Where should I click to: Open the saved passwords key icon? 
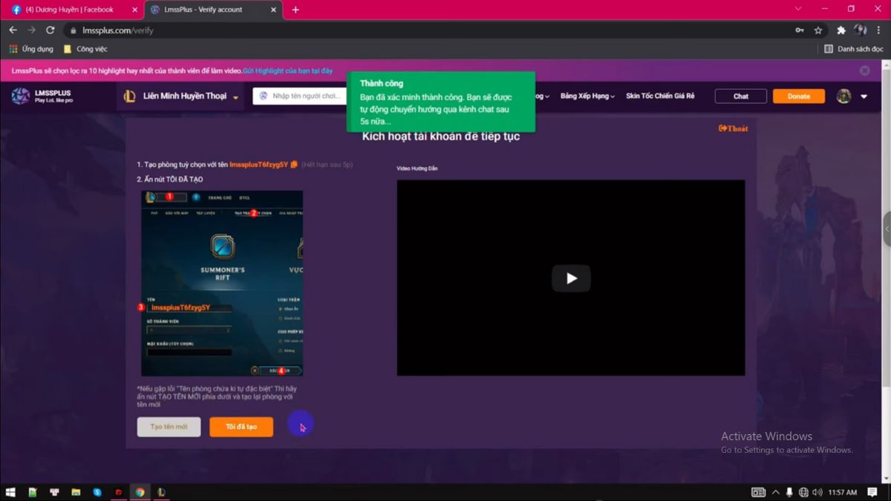[799, 30]
